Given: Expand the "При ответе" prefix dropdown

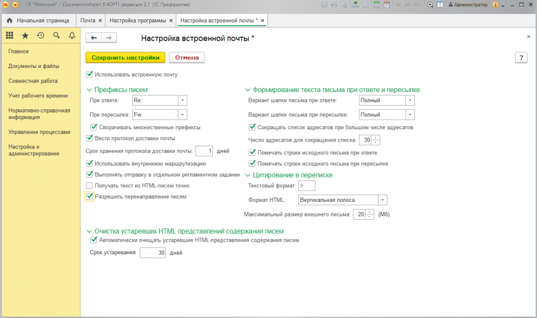Looking at the screenshot, I should 182,100.
